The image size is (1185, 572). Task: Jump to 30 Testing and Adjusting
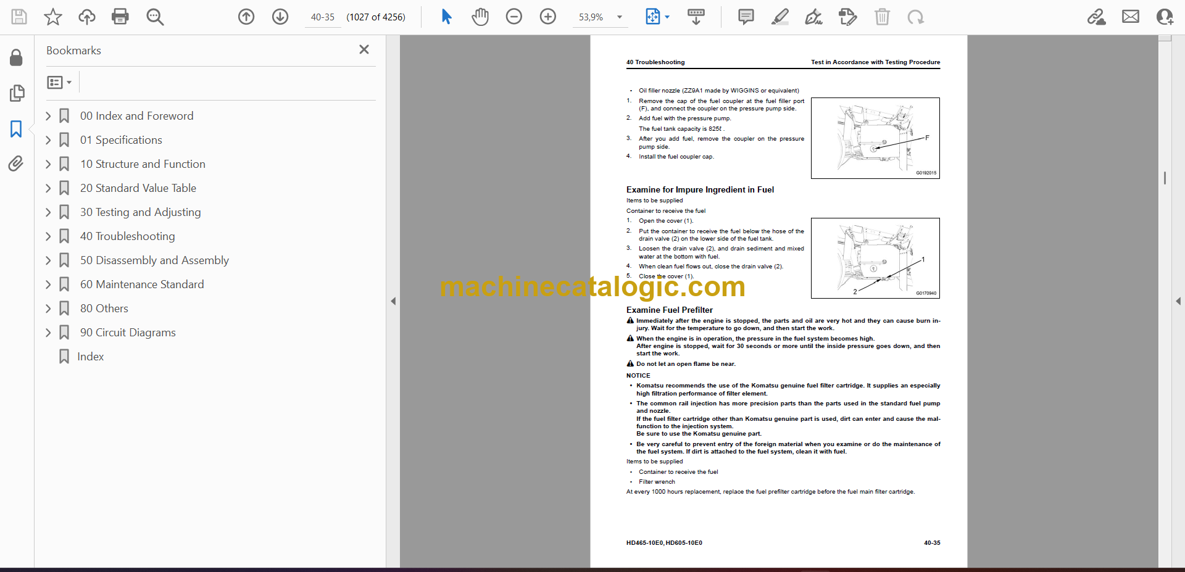(x=140, y=212)
